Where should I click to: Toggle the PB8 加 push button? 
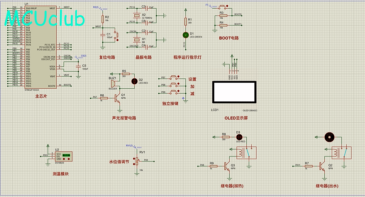tap(174, 84)
